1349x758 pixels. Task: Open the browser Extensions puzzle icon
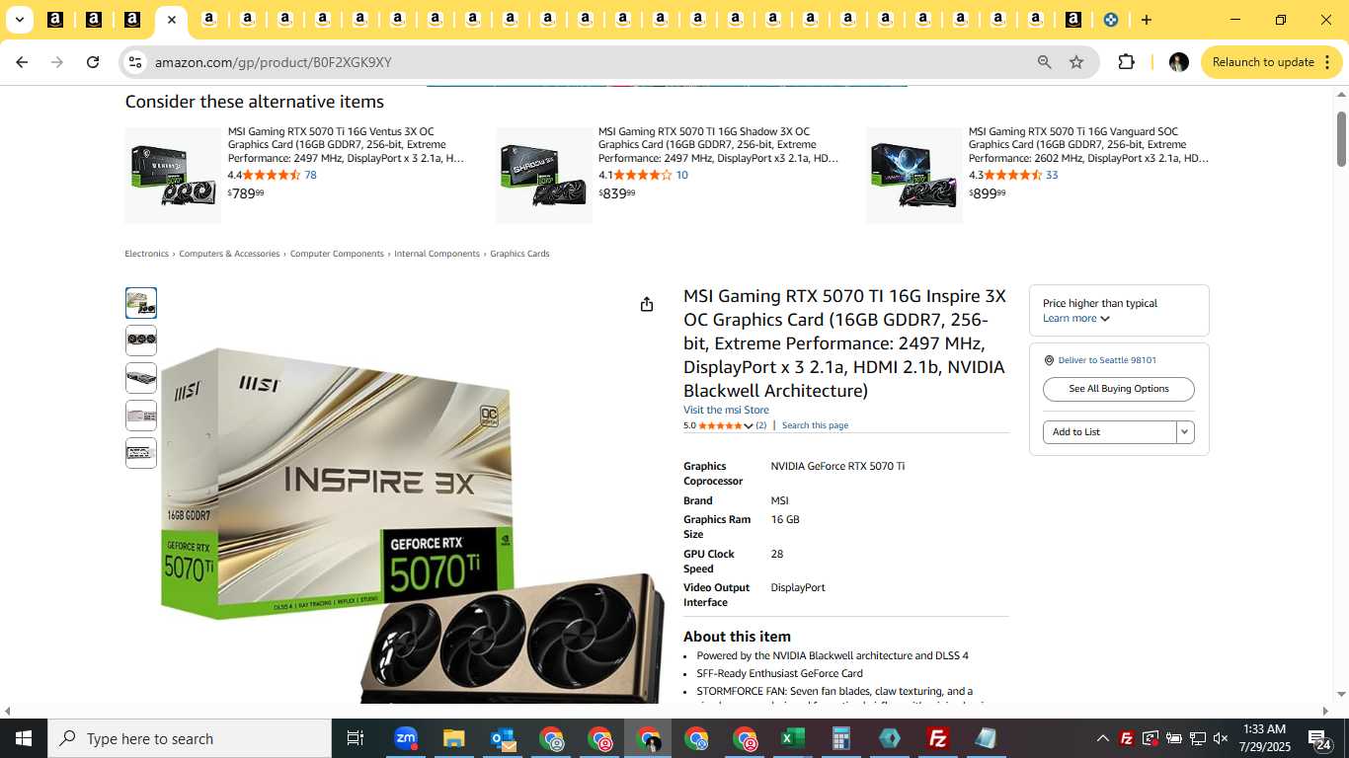pos(1126,62)
